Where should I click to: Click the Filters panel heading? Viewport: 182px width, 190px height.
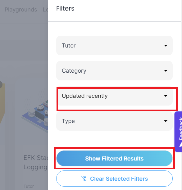[65, 8]
